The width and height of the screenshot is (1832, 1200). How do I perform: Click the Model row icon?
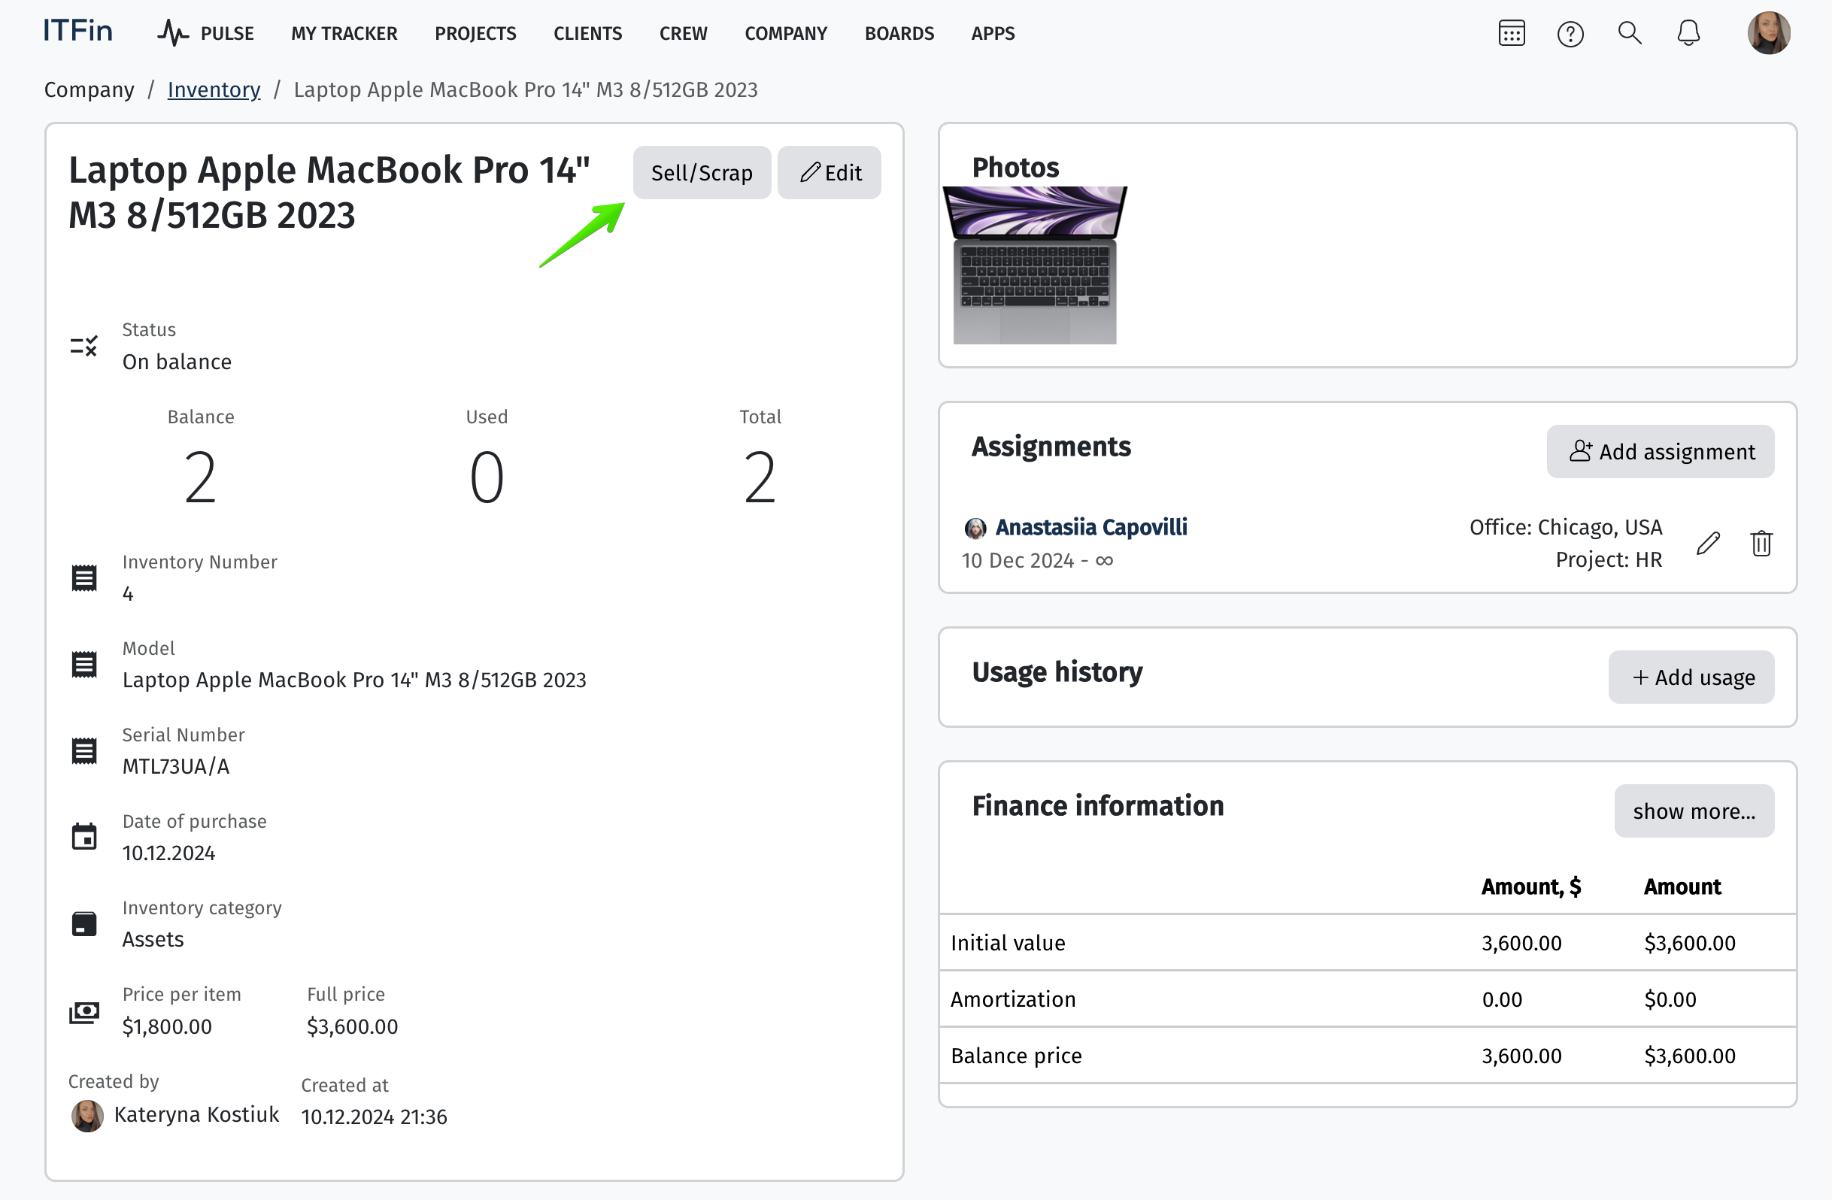pos(84,664)
